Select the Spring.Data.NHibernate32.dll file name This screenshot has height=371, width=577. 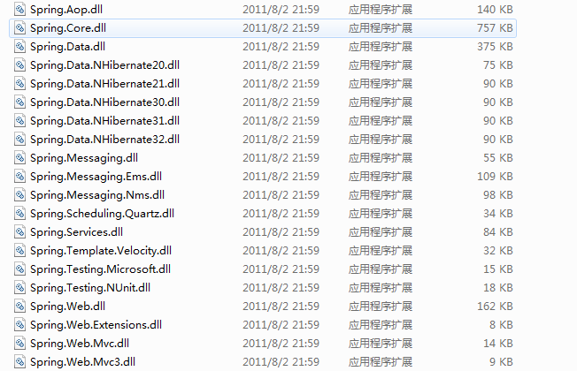(105, 140)
